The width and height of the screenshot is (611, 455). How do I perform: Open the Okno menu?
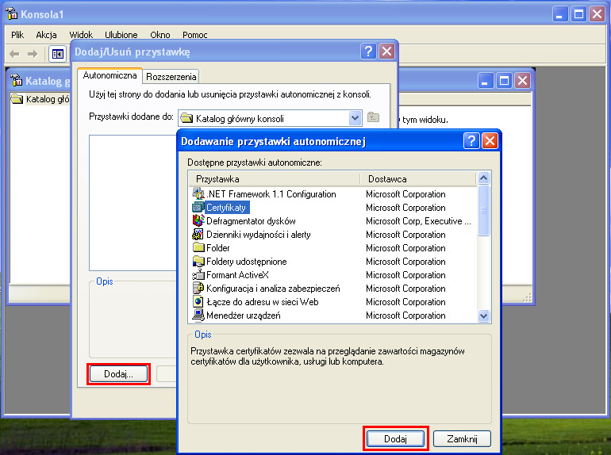click(160, 35)
